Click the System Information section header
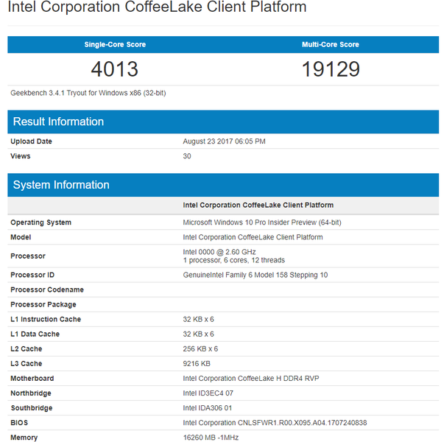 coord(223,185)
